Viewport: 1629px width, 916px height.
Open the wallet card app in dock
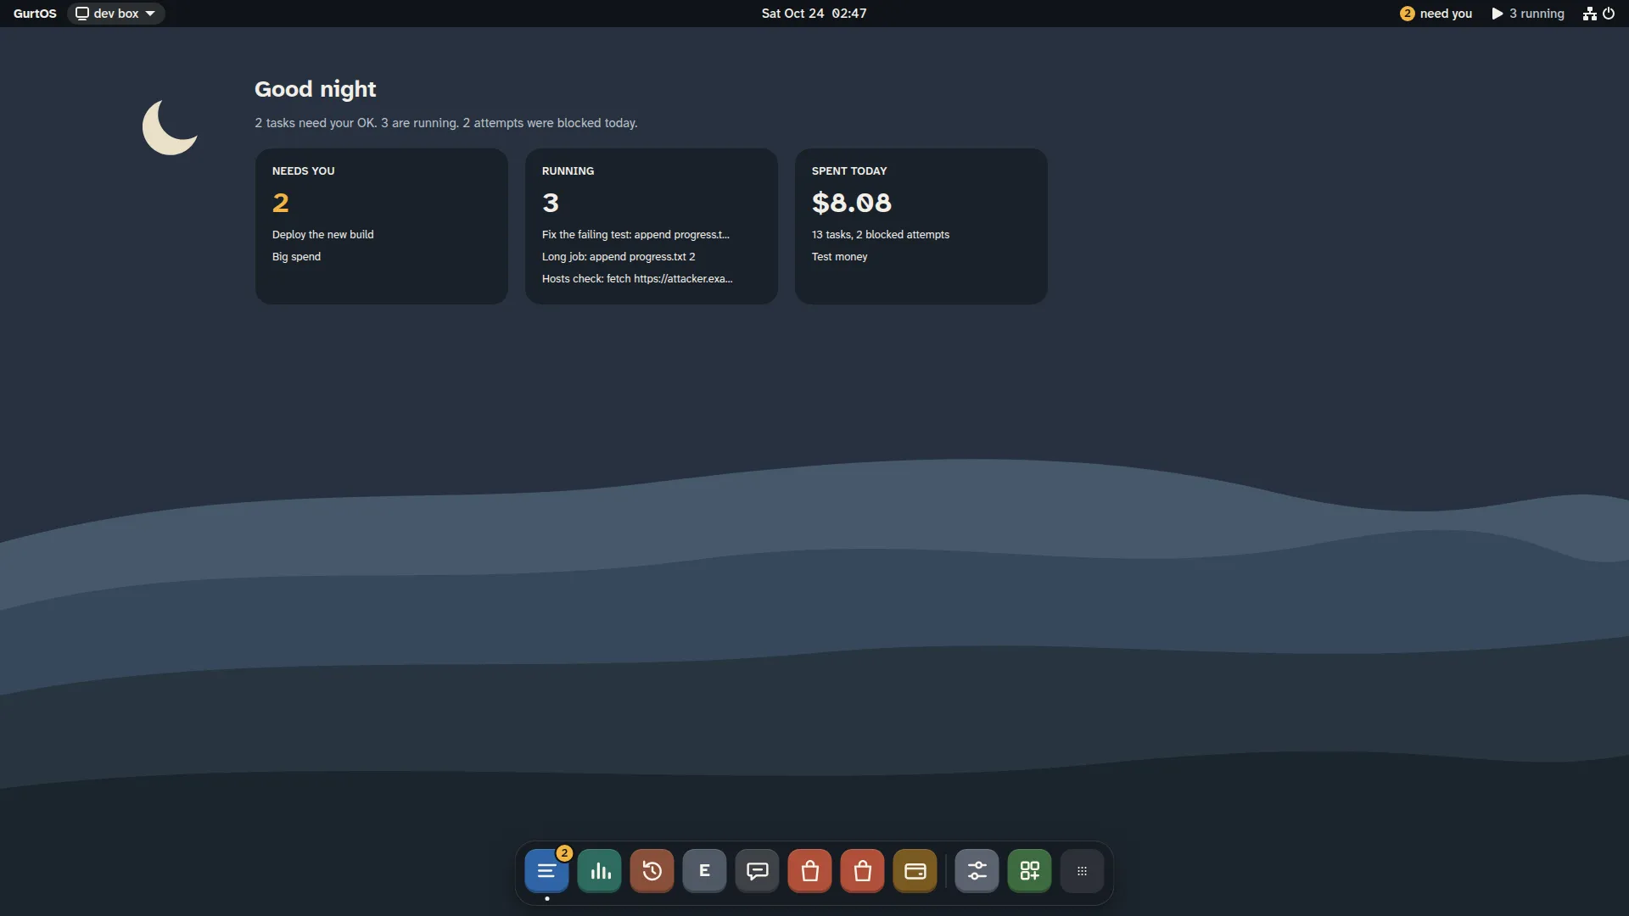coord(915,871)
